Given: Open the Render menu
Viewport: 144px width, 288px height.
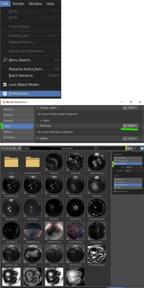Looking at the screenshot, I should point(19,4).
